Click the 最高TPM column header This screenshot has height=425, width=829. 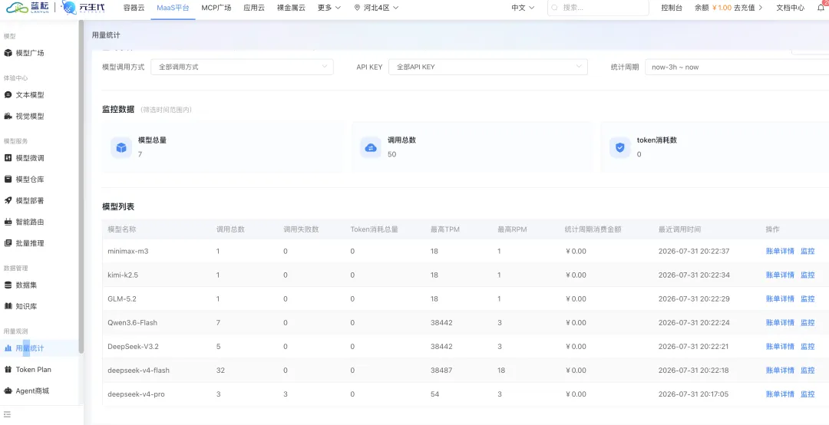pos(444,229)
